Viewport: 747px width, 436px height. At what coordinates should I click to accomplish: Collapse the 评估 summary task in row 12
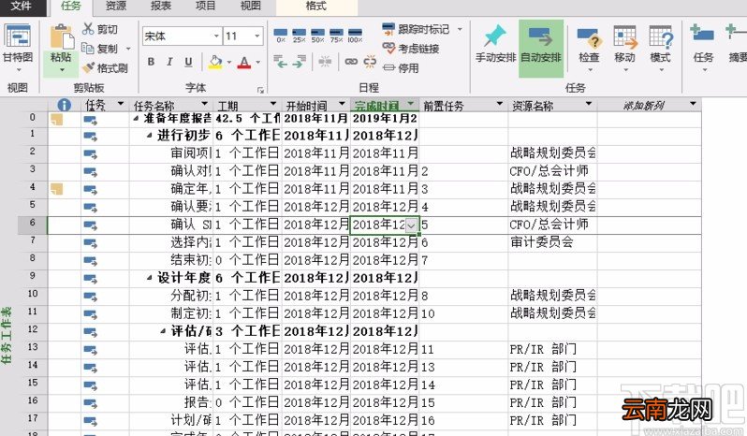click(x=164, y=331)
